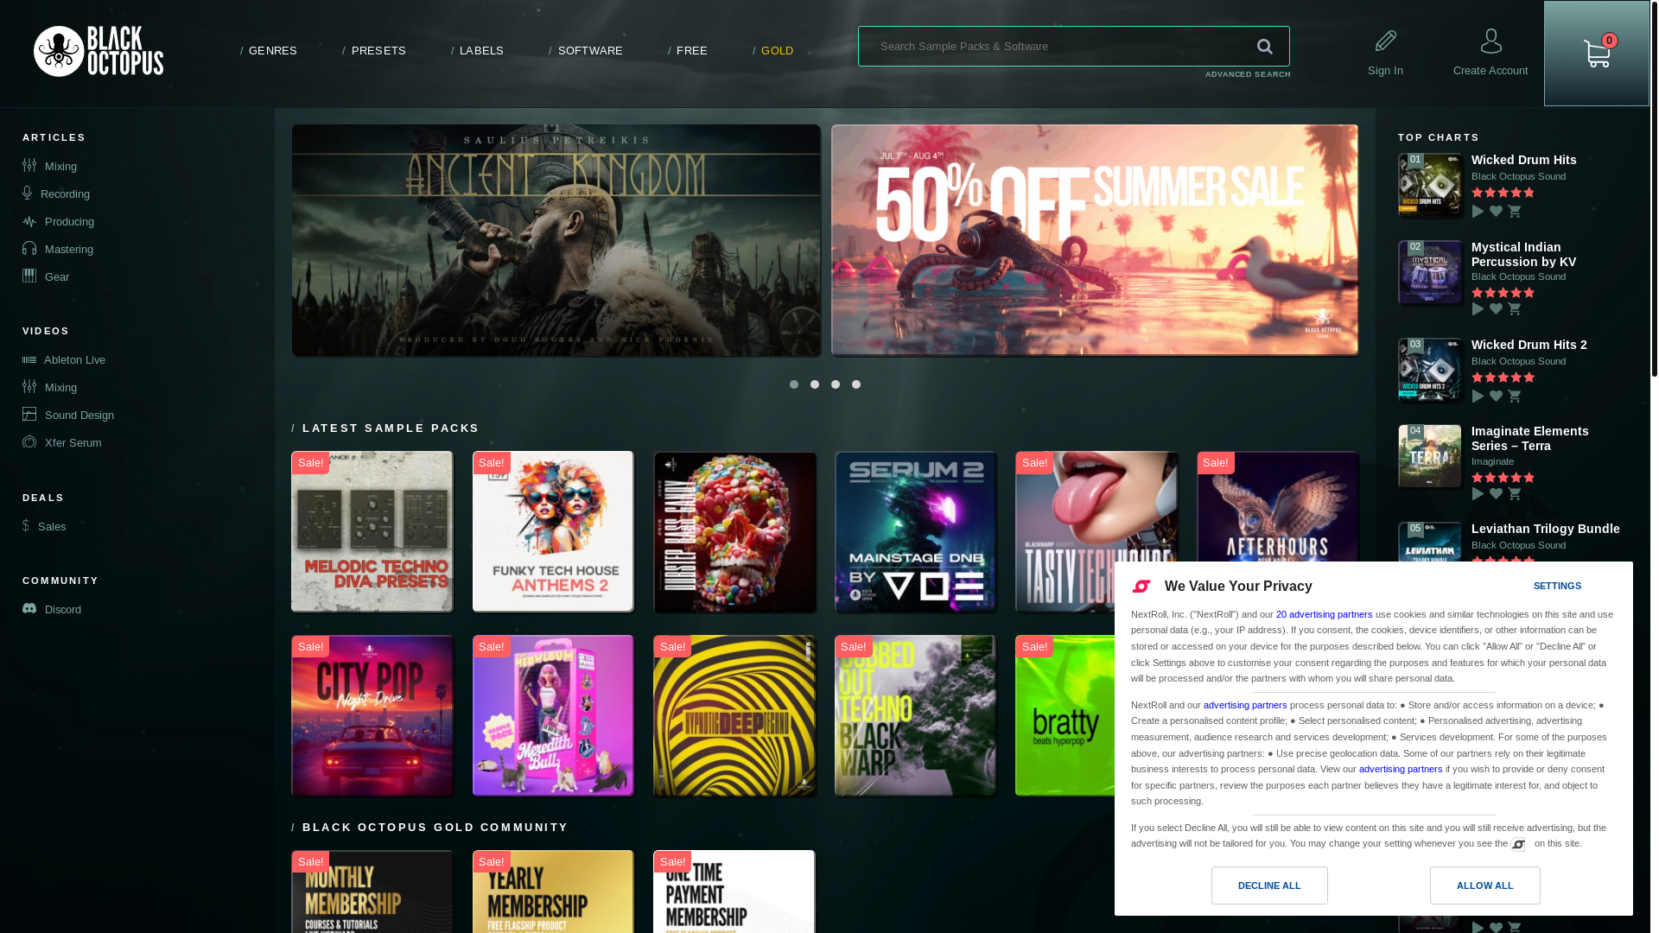The height and width of the screenshot is (933, 1659).
Task: Open Sales deals link
Action: (44, 526)
